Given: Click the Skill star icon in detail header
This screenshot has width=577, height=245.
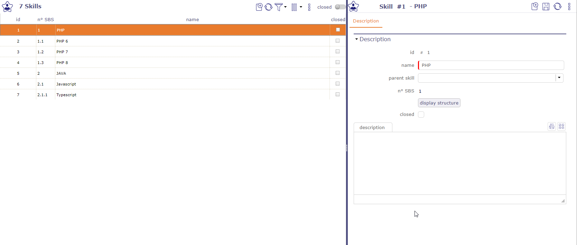Looking at the screenshot, I should (354, 7).
